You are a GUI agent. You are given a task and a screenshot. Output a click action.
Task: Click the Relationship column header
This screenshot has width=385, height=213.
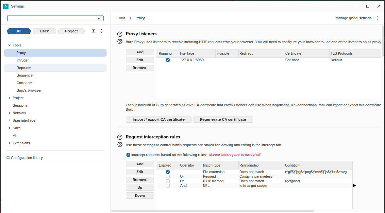[x=261, y=165]
